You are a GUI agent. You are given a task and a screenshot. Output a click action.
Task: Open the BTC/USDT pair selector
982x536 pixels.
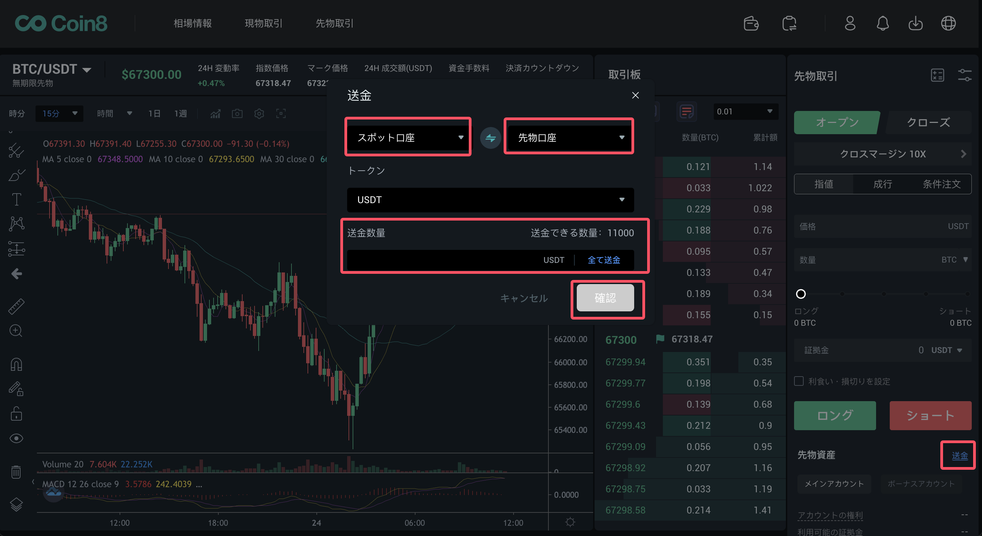coord(52,69)
